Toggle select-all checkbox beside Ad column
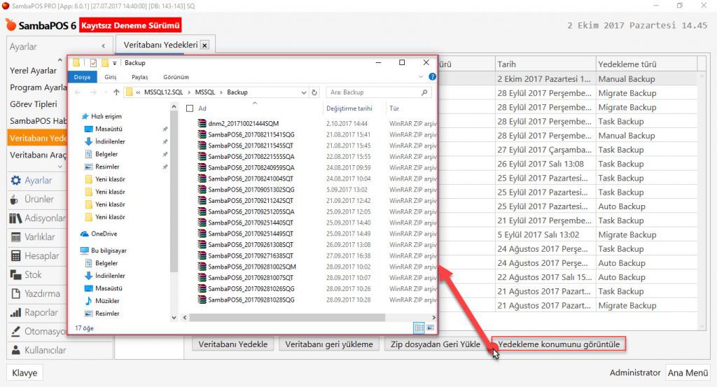Screen dimensions: 717x387 click(x=190, y=108)
